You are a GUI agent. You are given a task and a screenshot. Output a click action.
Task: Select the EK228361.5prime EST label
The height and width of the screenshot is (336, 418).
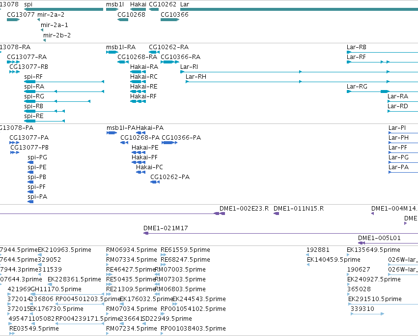(x=74, y=279)
